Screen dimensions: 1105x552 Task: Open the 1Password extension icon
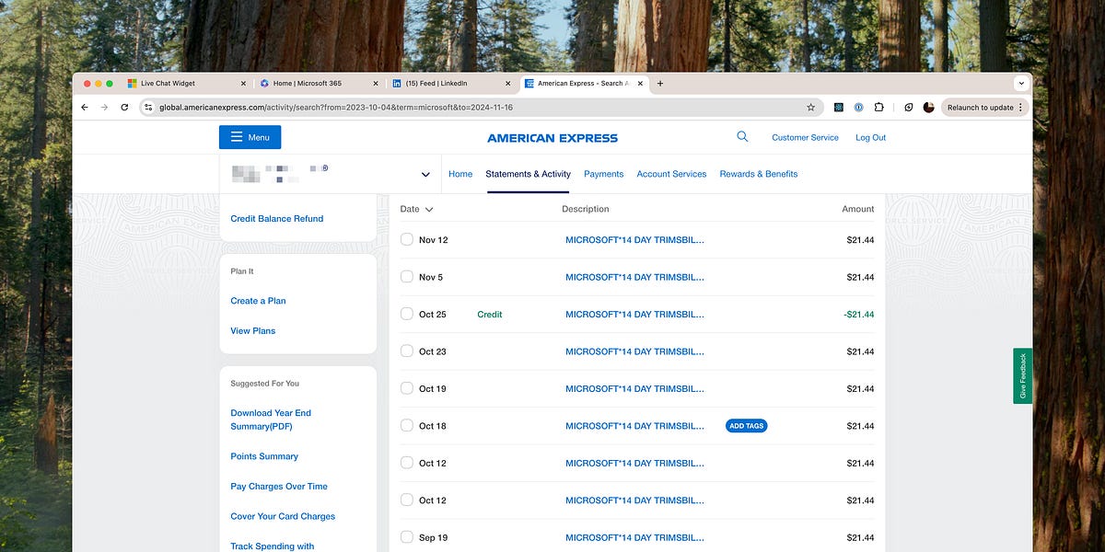pyautogui.click(x=858, y=108)
